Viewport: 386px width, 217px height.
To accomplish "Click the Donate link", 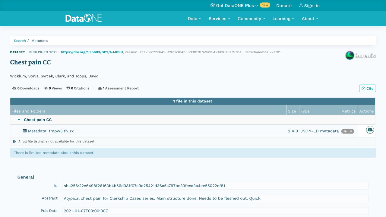I will pos(284,5).
